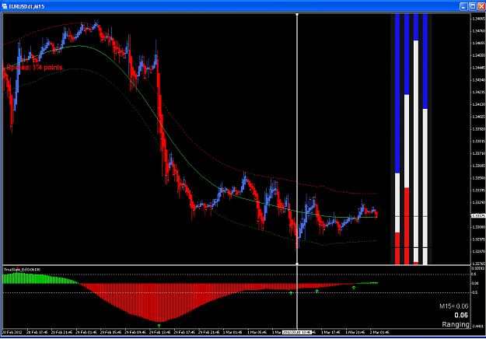Click the highlighted crosshair date on time axis
This screenshot has height=339, width=486.
(296, 332)
